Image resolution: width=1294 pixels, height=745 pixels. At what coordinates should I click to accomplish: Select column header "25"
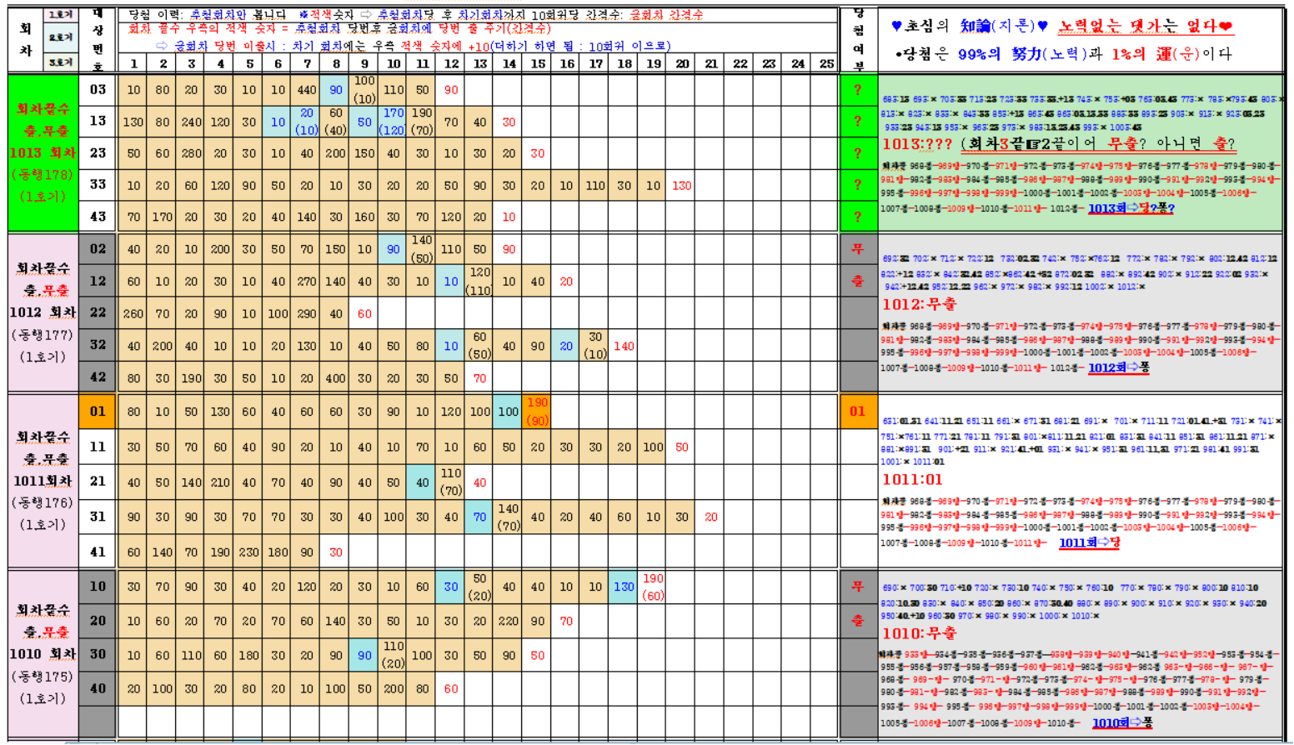coord(826,63)
